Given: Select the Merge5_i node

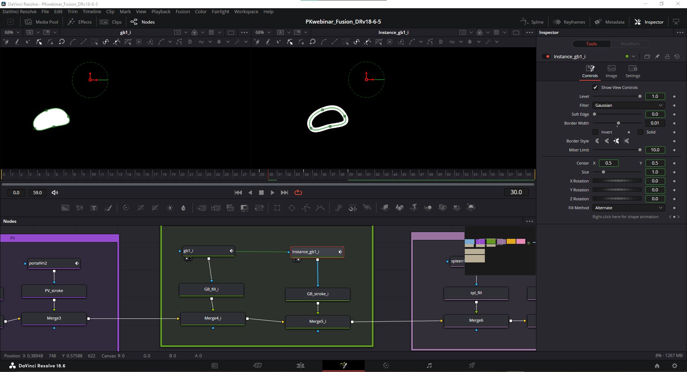Looking at the screenshot, I should pos(318,321).
